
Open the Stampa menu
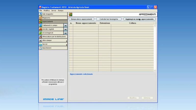pos(60,11)
